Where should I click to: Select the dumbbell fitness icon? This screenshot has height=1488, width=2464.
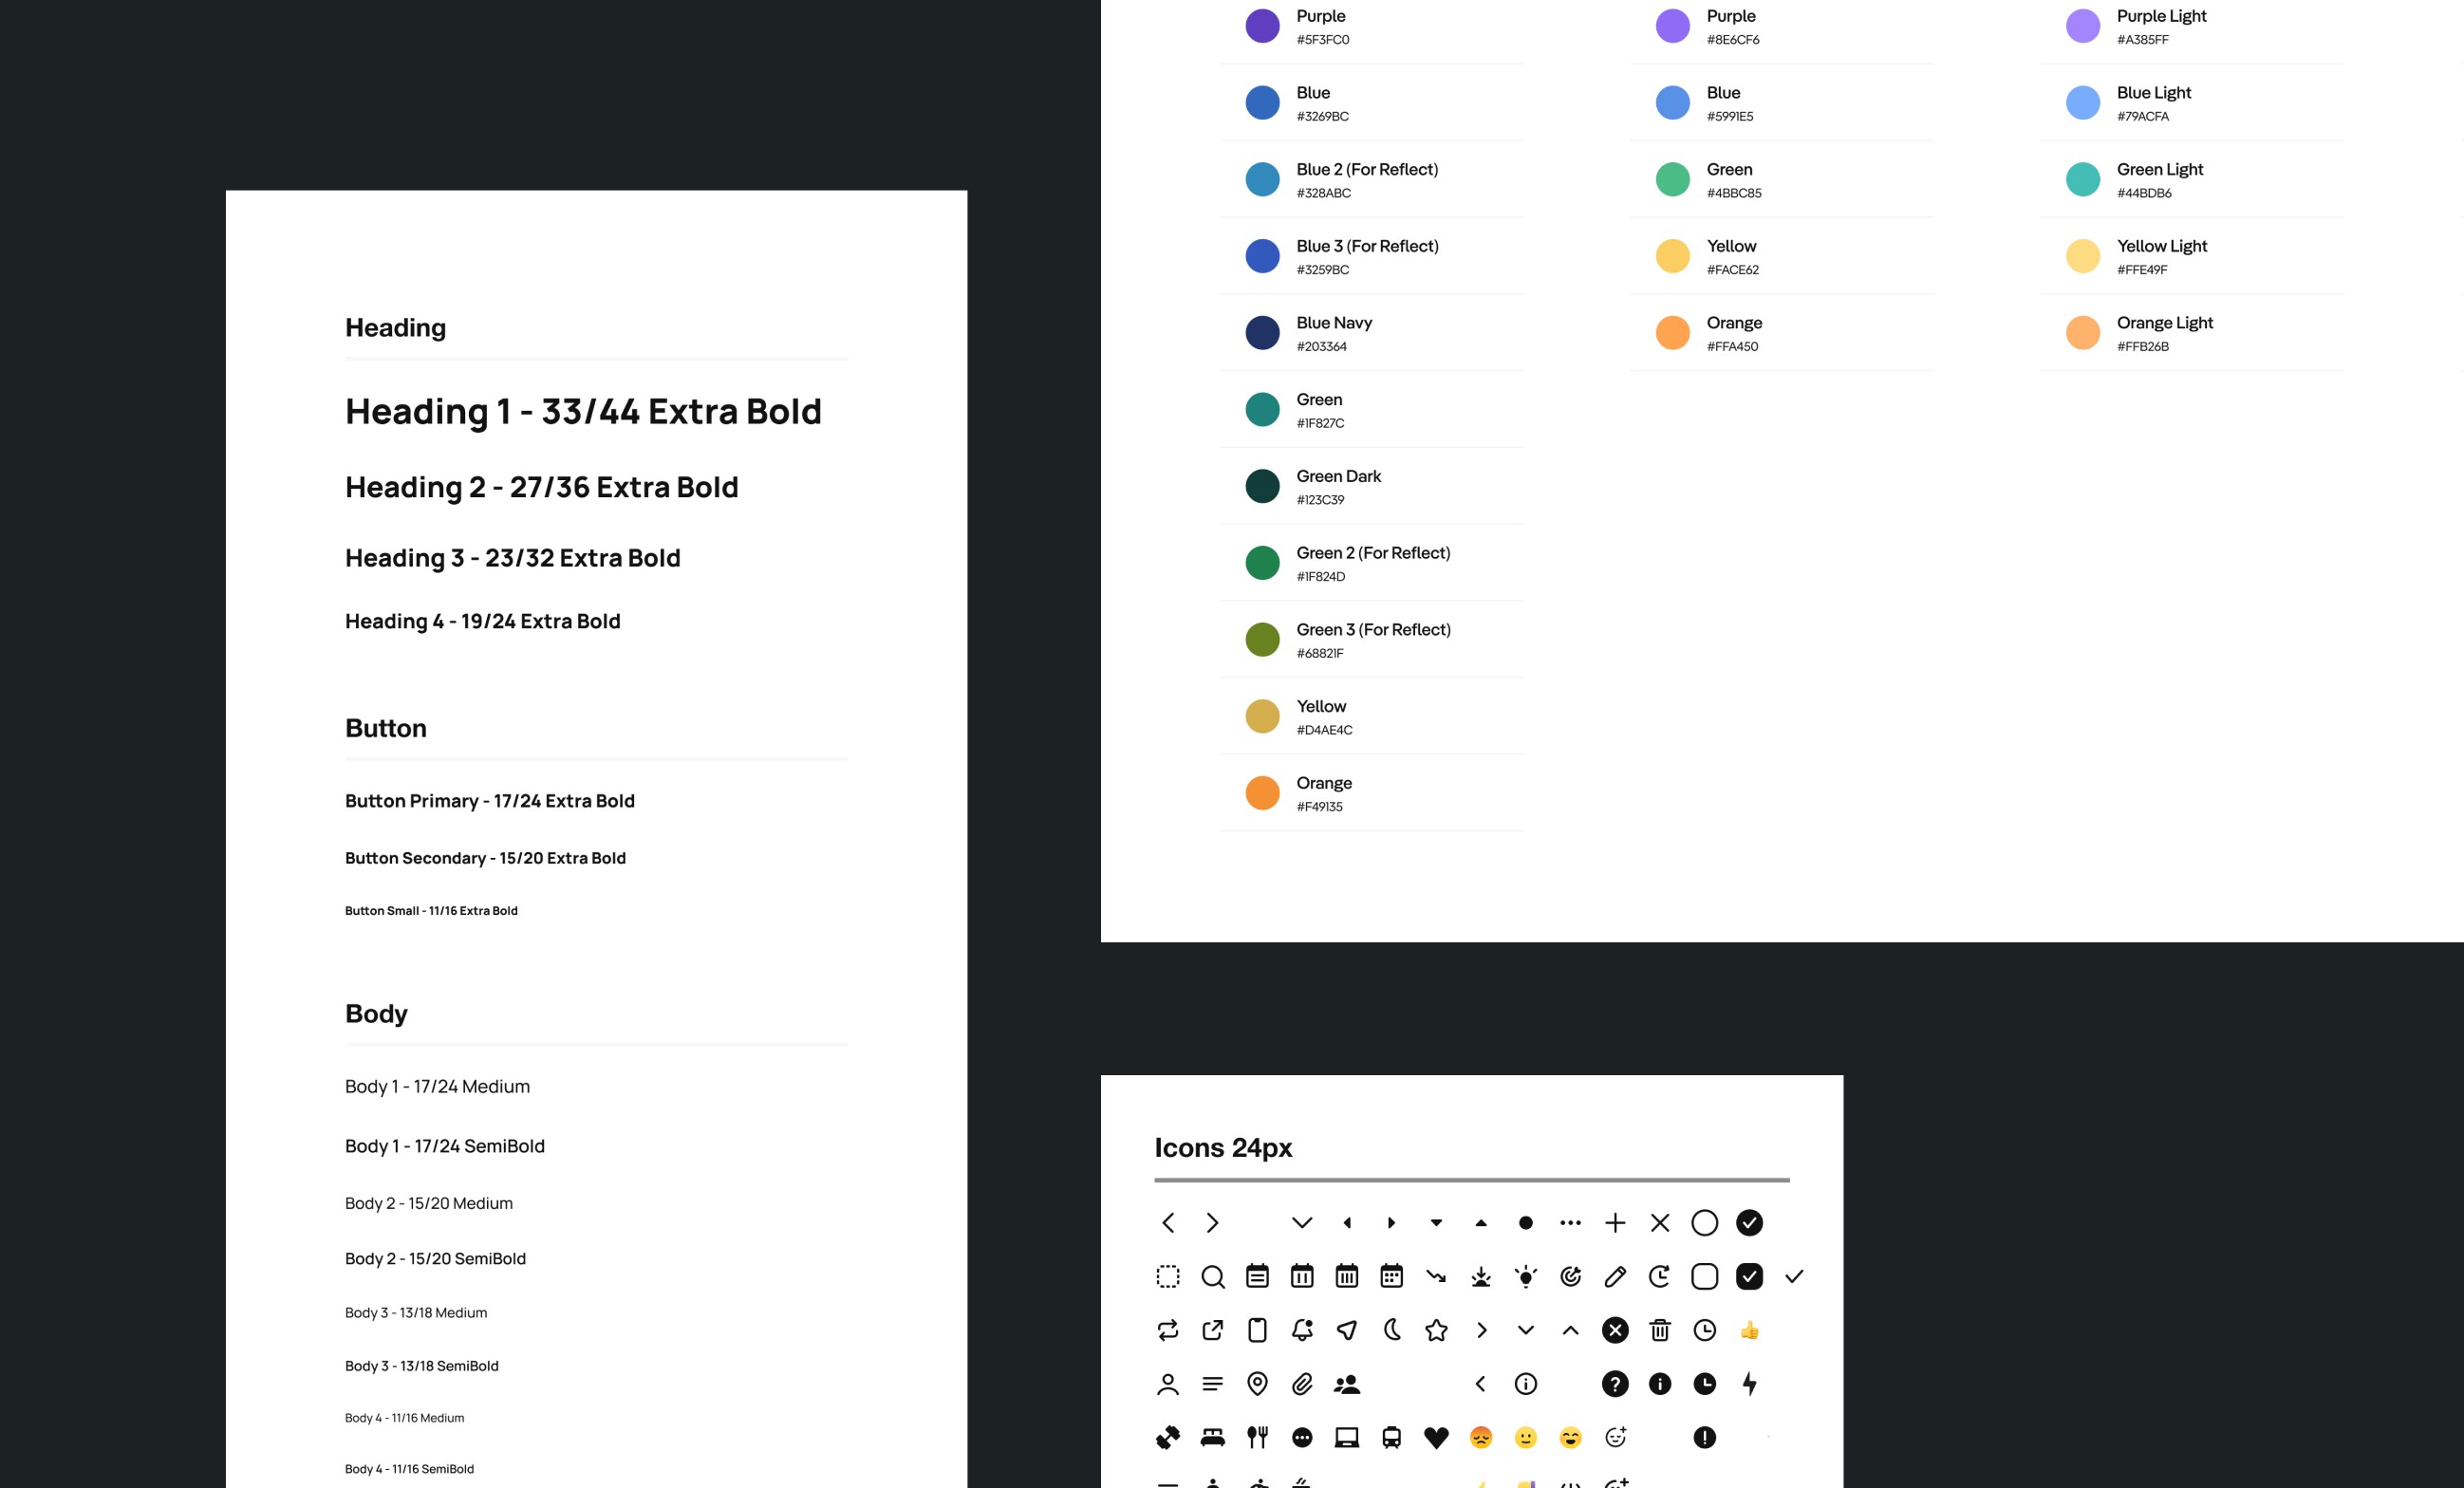tap(1167, 1438)
